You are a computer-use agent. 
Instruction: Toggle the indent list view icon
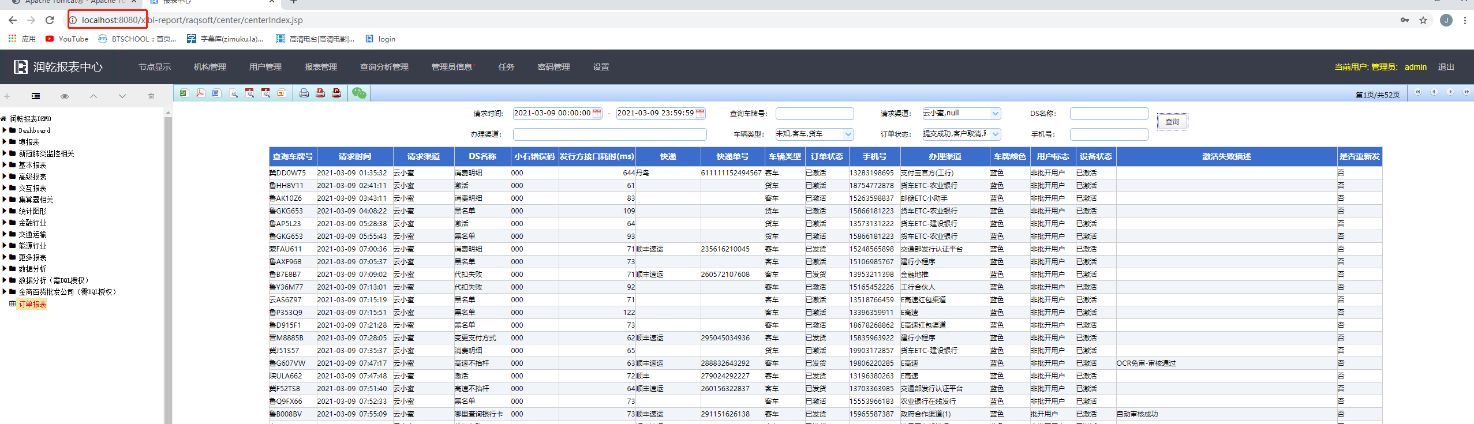pyautogui.click(x=36, y=96)
